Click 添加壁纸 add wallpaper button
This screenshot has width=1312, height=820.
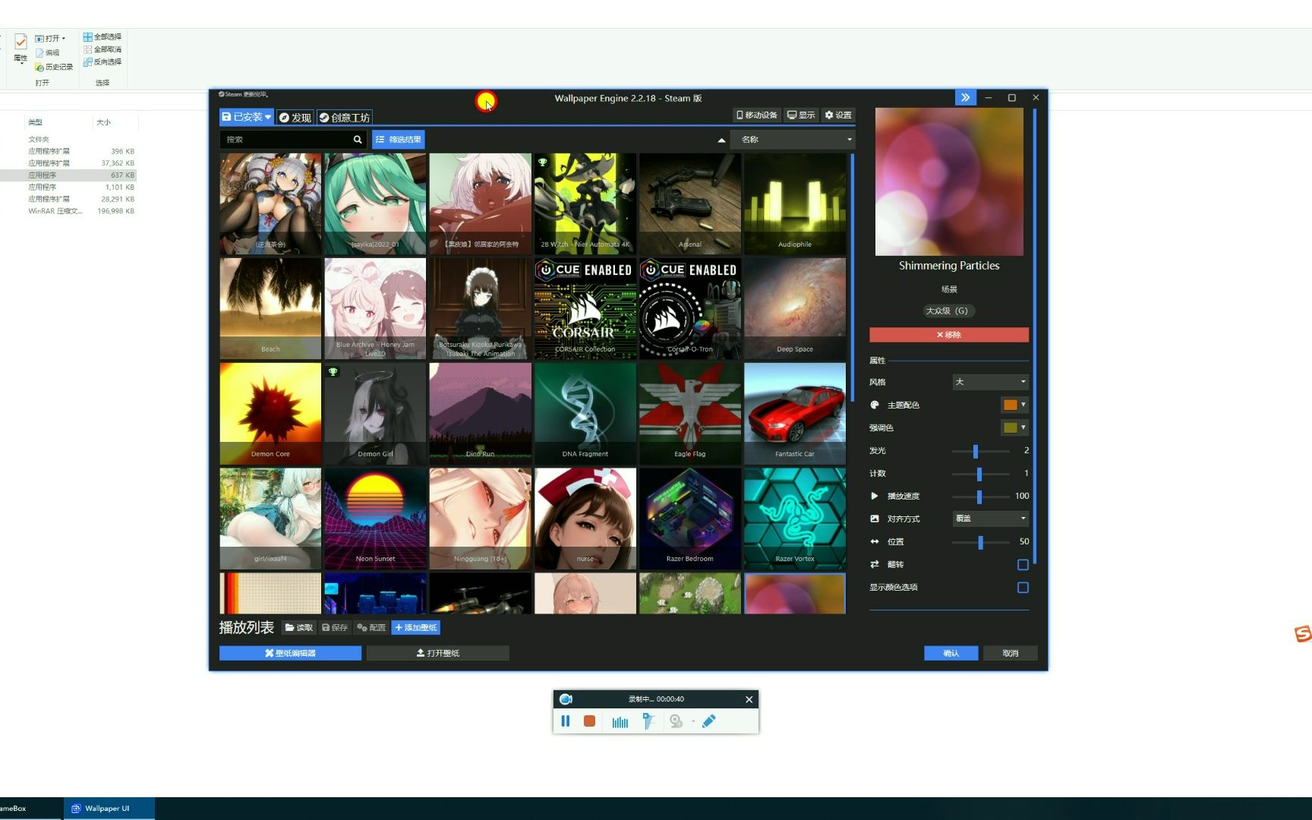416,628
